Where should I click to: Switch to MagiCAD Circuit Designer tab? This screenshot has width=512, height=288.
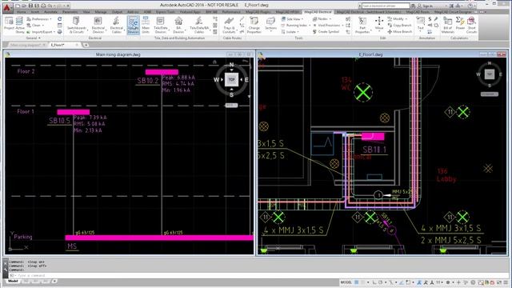453,12
